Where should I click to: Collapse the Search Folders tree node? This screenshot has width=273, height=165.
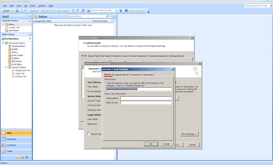tap(6, 67)
